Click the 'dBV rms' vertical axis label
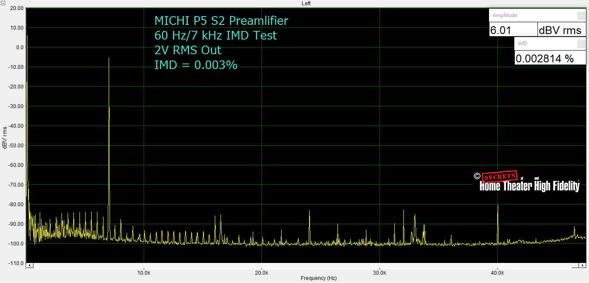 [x=4, y=137]
